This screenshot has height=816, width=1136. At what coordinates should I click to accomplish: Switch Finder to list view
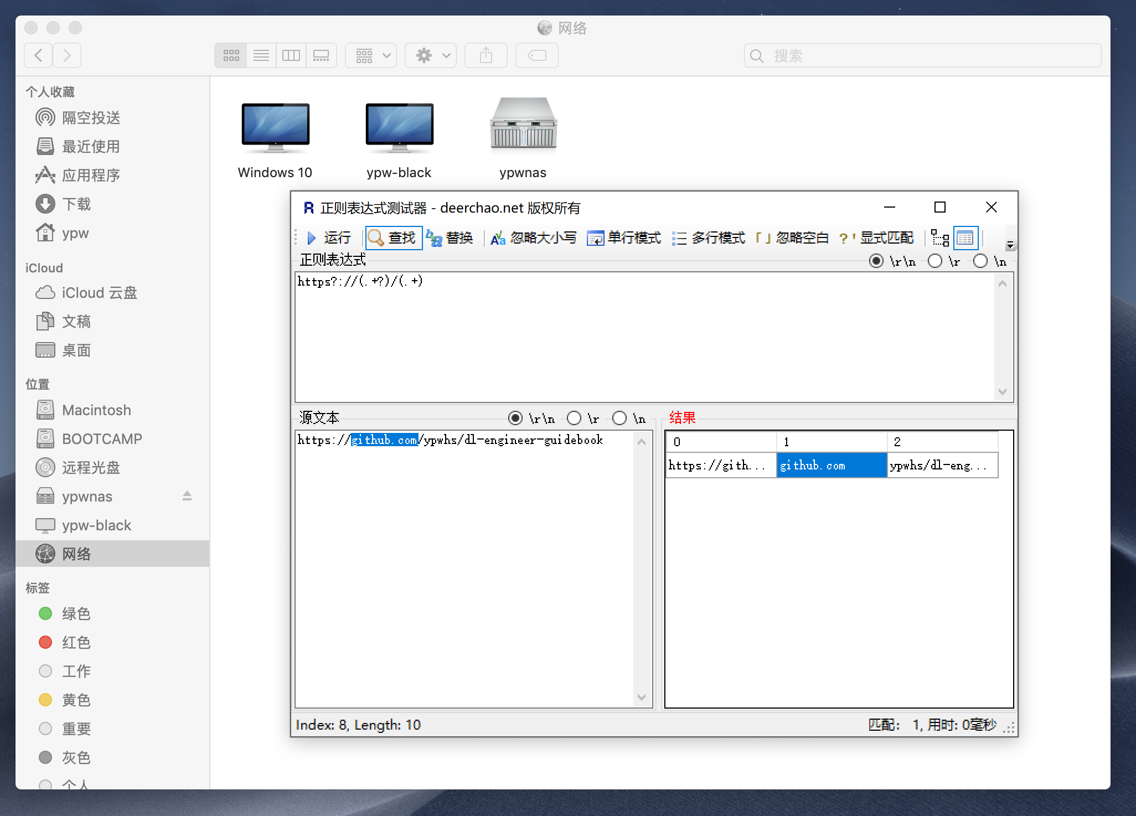point(261,55)
